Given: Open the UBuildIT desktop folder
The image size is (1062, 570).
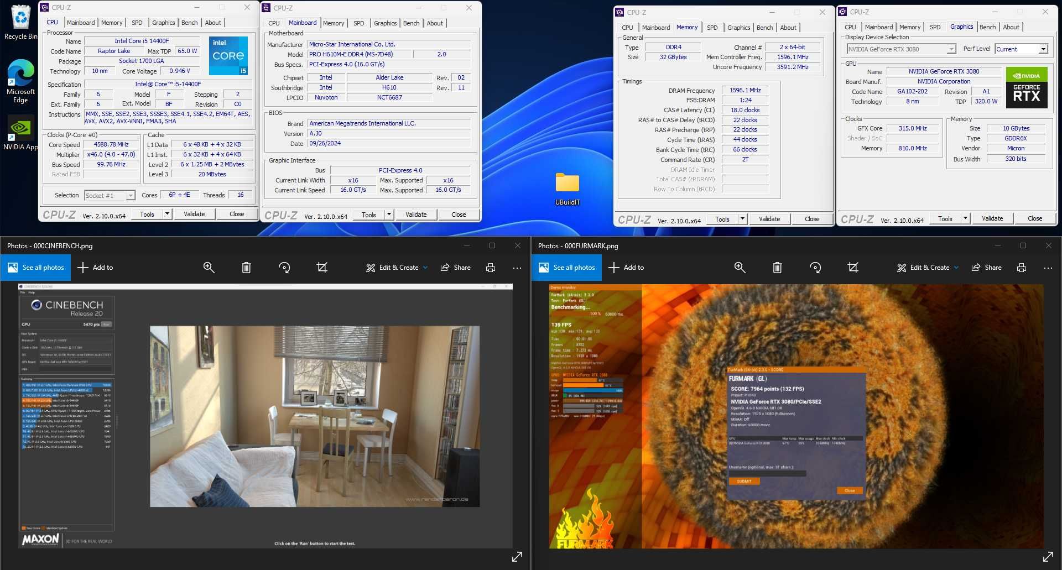Looking at the screenshot, I should coord(568,189).
